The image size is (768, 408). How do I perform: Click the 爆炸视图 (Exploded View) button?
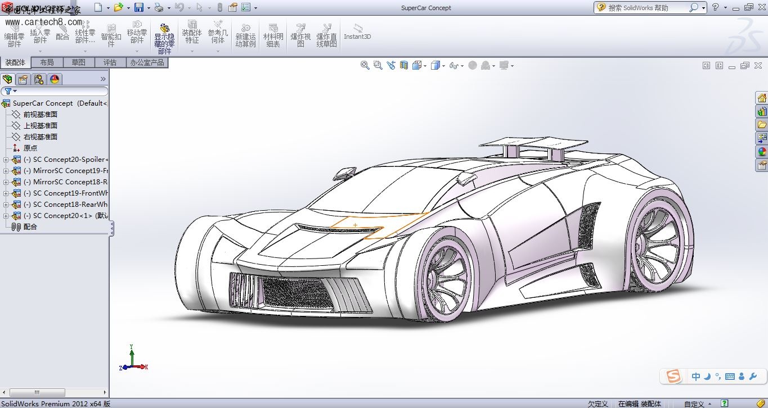(x=300, y=35)
